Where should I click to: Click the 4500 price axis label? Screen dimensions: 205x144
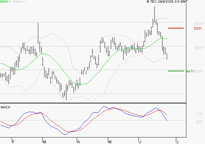(198, 71)
